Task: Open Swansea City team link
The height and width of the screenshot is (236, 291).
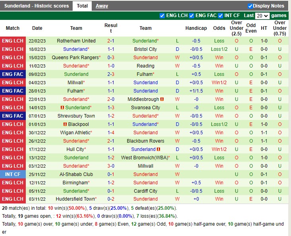Action: pyautogui.click(x=145, y=108)
